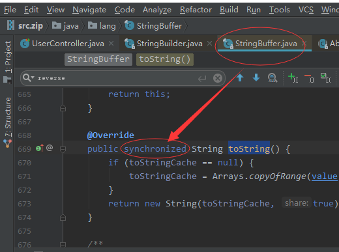The height and width of the screenshot is (252, 339).
Task: Collapse the fold marker on line 674
Action: point(63,217)
